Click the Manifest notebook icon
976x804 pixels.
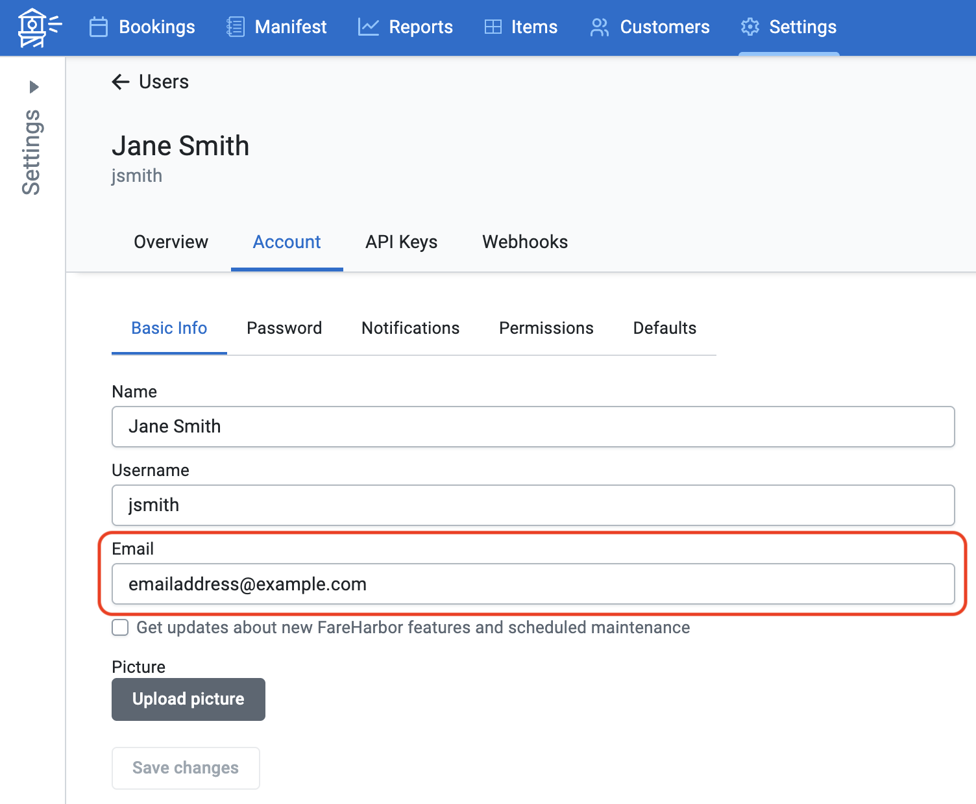(x=236, y=27)
